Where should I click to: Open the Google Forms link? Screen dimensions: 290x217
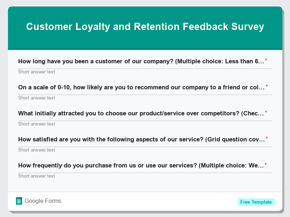point(43,201)
